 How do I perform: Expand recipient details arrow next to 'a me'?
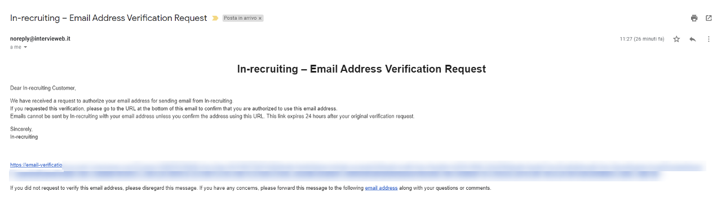[25, 47]
